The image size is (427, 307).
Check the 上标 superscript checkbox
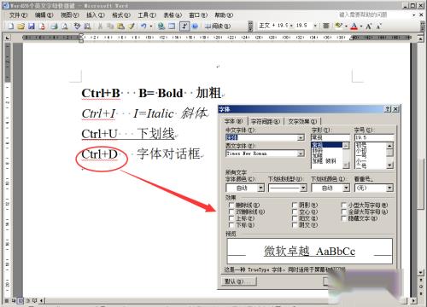(x=231, y=218)
